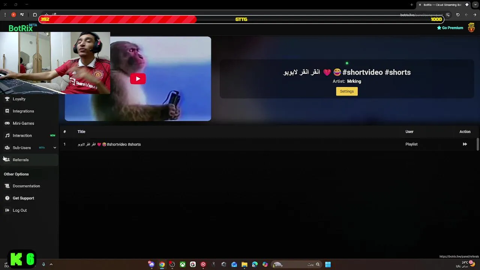Click the Go Premium link
The width and height of the screenshot is (480, 270).
[450, 28]
